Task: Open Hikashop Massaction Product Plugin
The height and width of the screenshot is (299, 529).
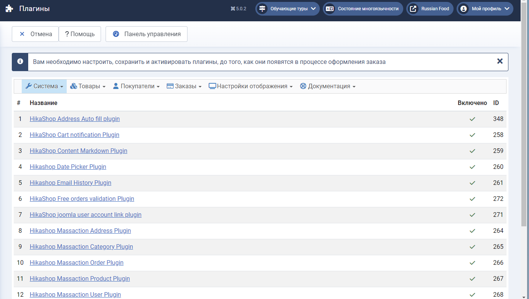Action: 80,279
